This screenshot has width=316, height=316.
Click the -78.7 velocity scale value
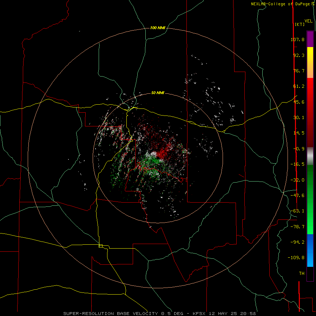297,226
